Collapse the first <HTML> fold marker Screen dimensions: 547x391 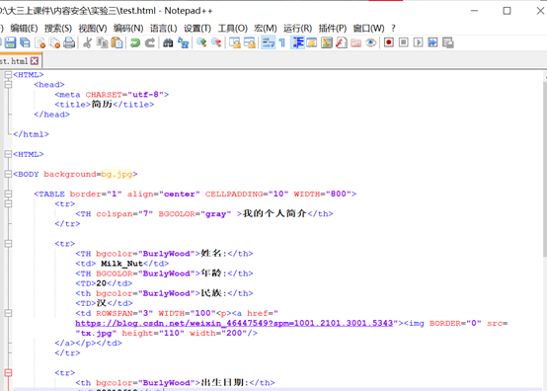click(x=8, y=75)
